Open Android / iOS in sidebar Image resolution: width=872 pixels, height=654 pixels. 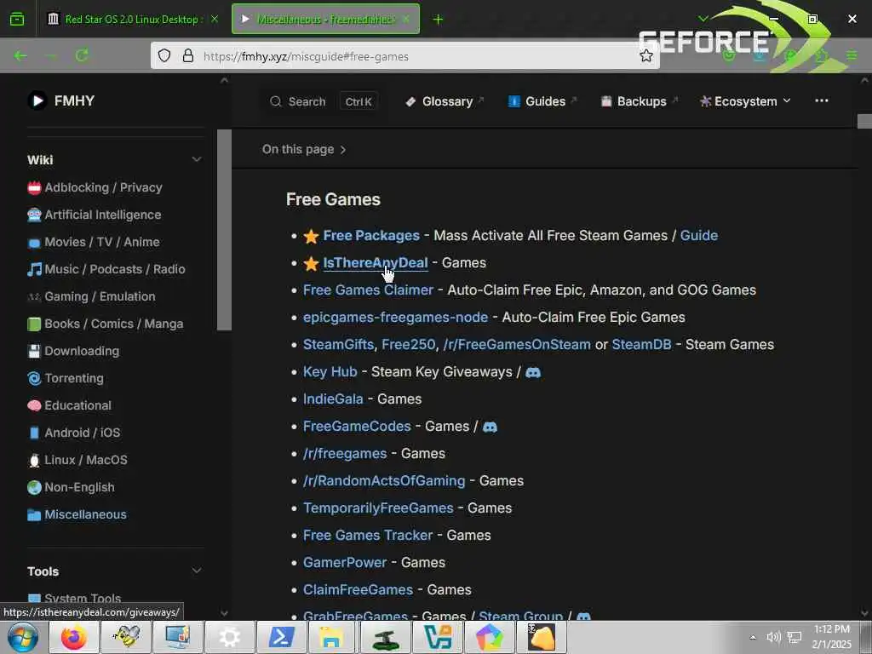74,433
